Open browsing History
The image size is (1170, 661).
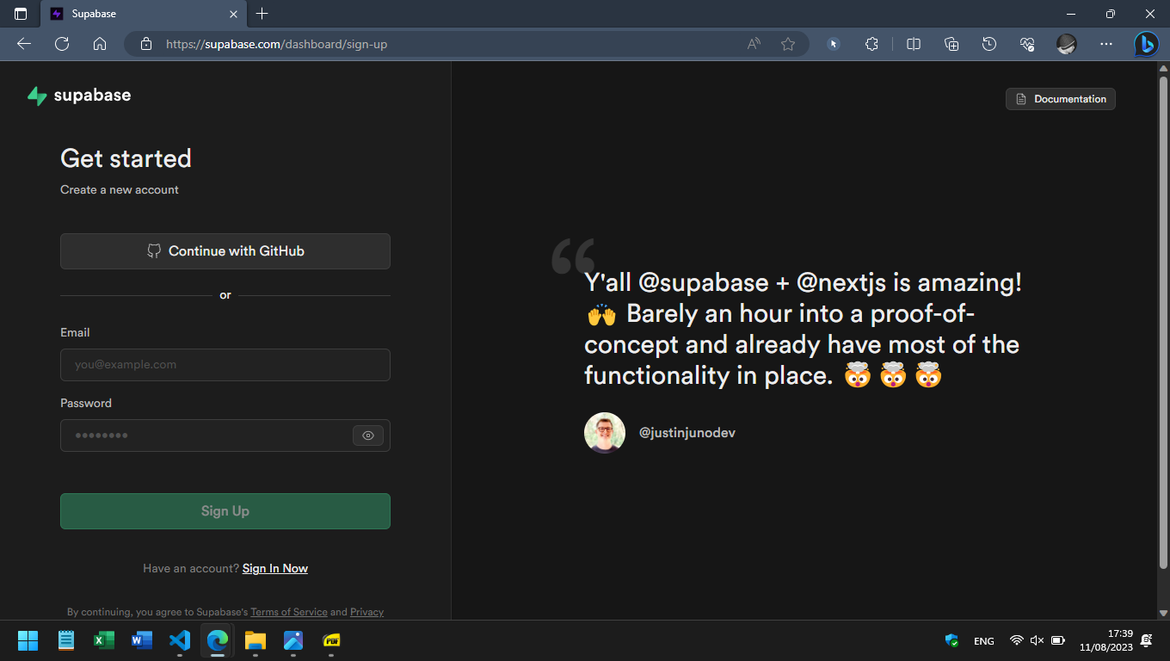point(989,44)
